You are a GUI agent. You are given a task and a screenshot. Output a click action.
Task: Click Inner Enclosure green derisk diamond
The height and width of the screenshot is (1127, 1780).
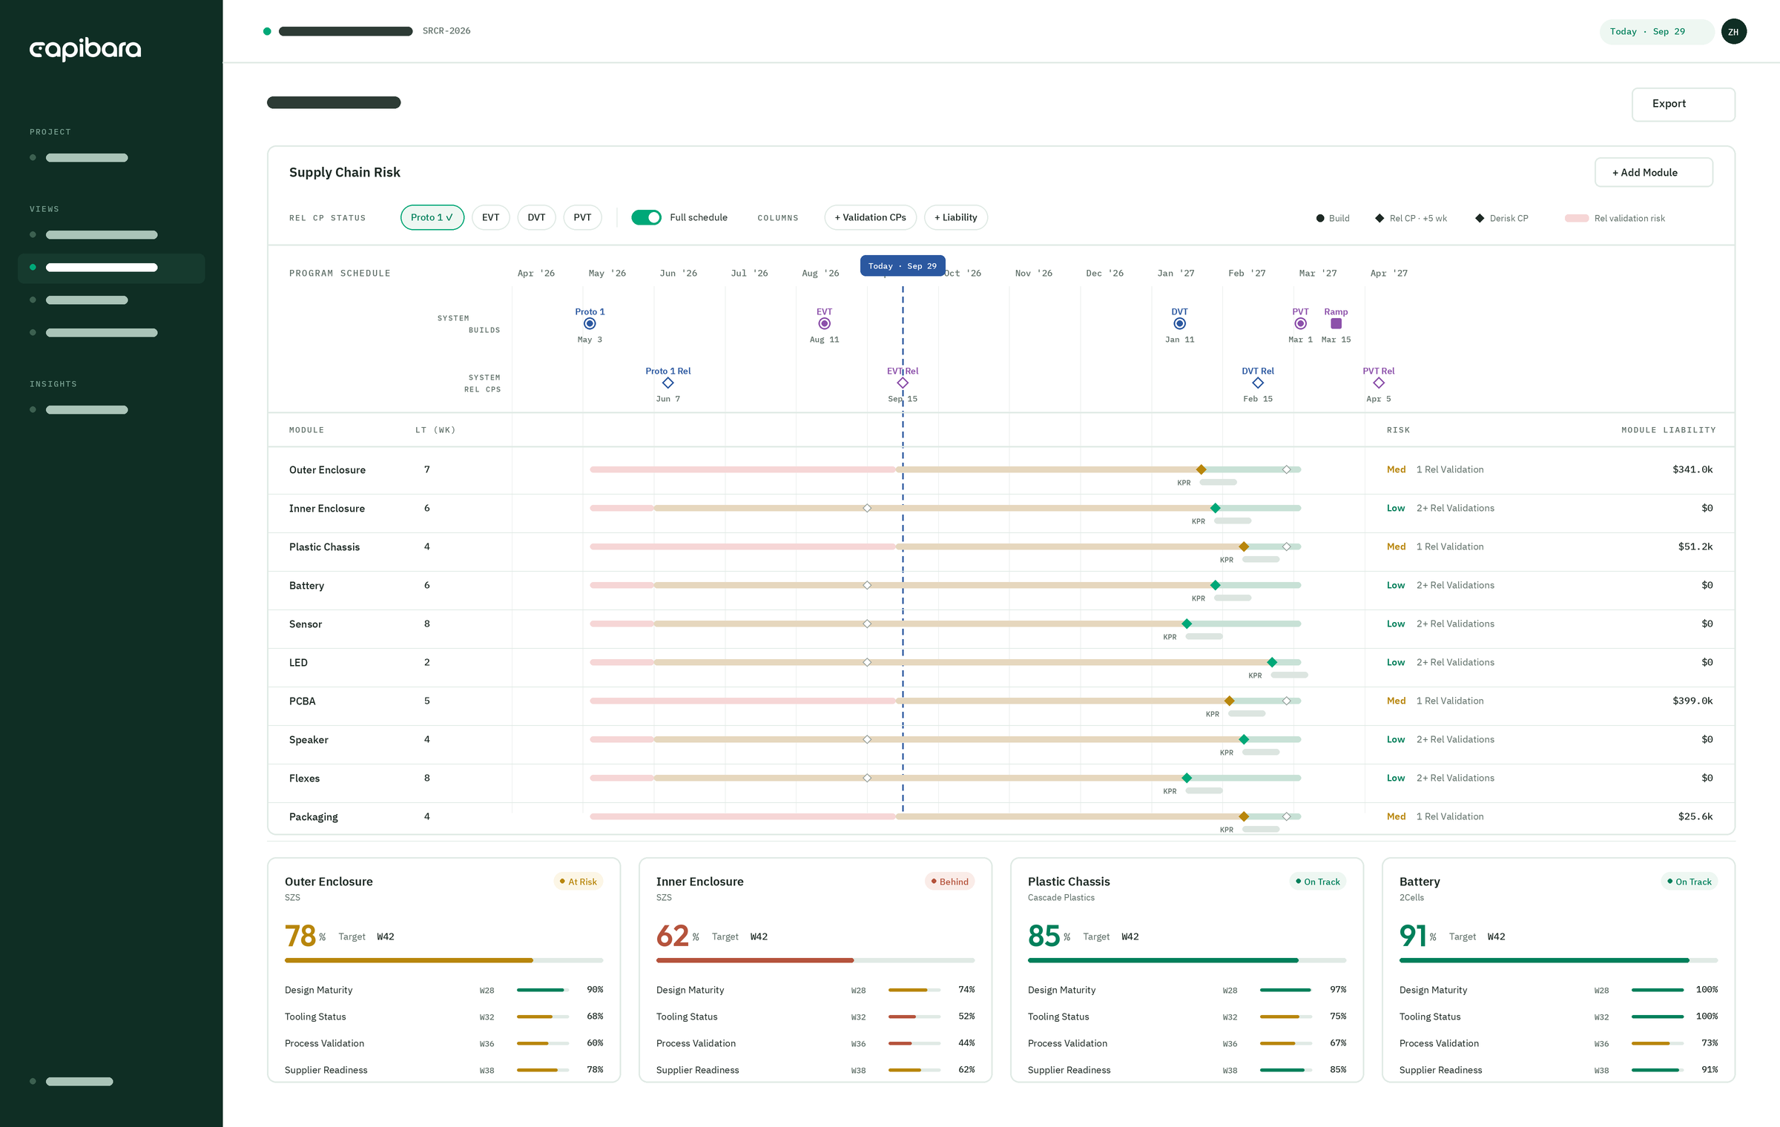[1215, 508]
